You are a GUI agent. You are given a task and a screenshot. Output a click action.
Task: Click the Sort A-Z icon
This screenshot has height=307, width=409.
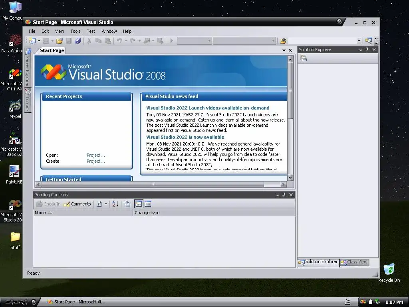[115, 204]
